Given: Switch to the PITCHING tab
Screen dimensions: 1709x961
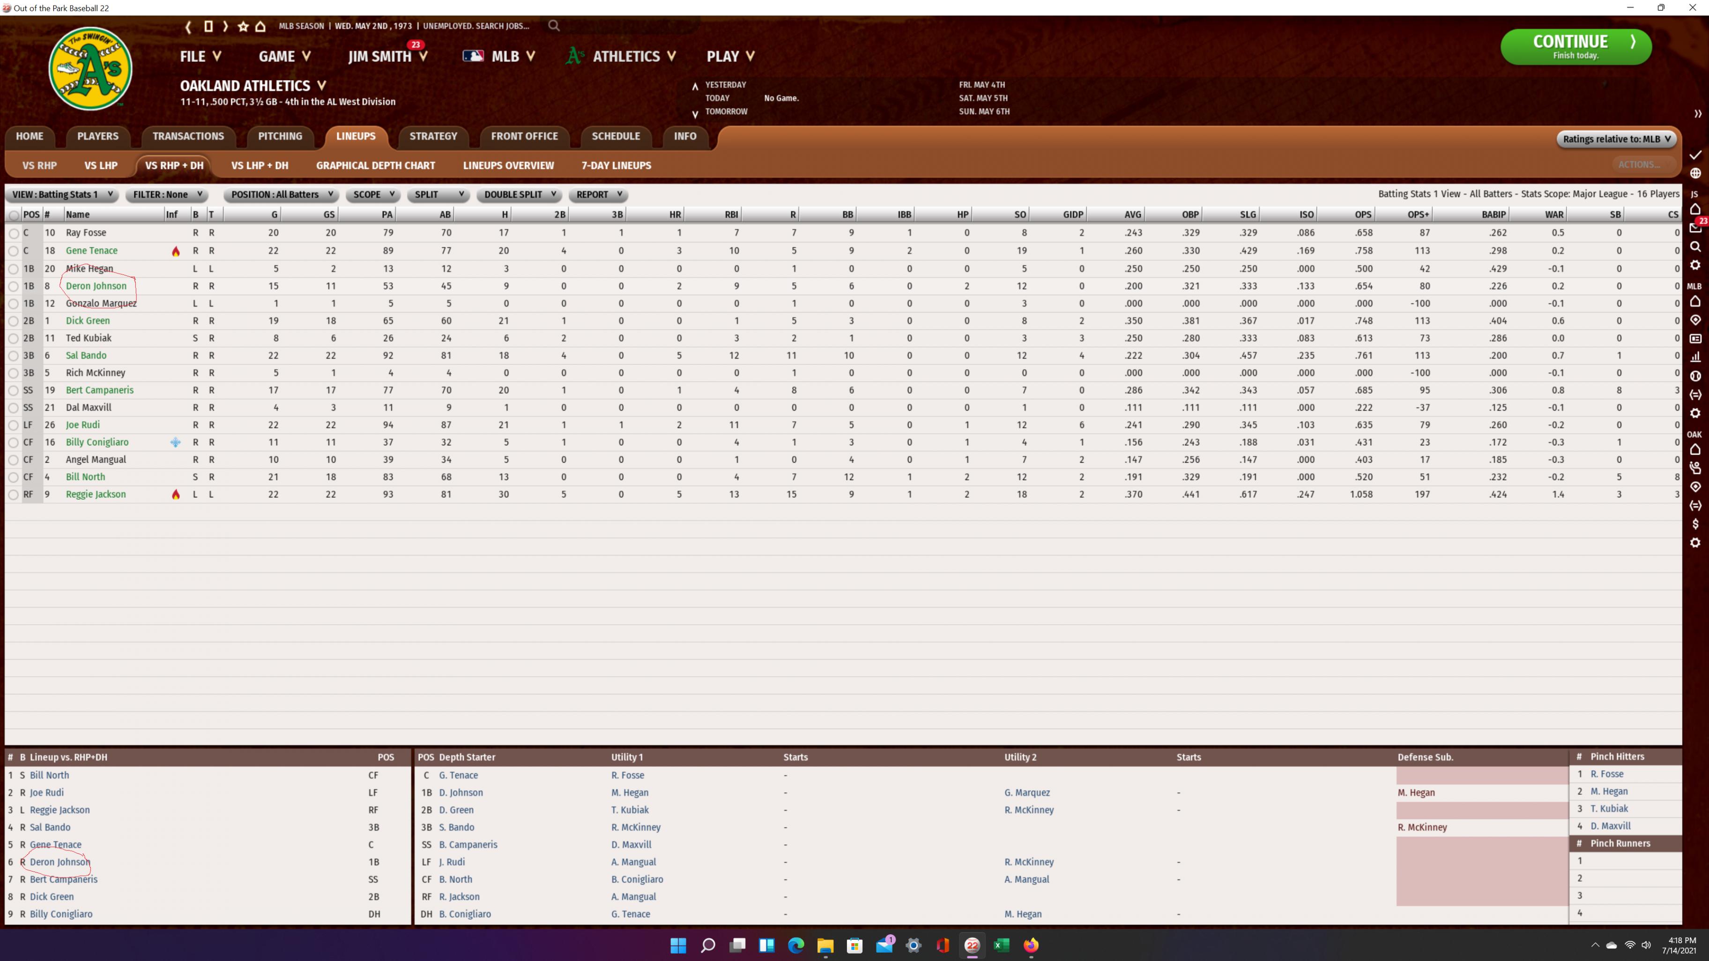Looking at the screenshot, I should [x=280, y=136].
